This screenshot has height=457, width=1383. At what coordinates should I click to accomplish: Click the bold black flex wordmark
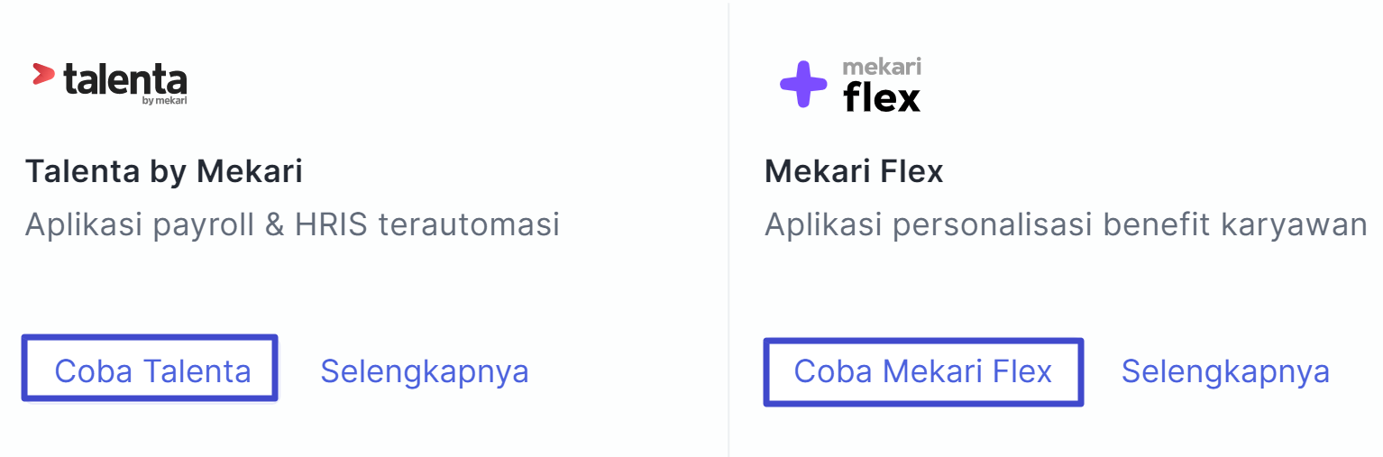[x=882, y=96]
